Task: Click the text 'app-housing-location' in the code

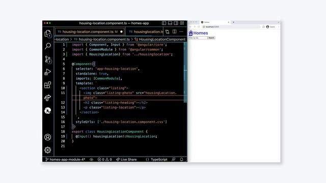Action: [x=117, y=69]
